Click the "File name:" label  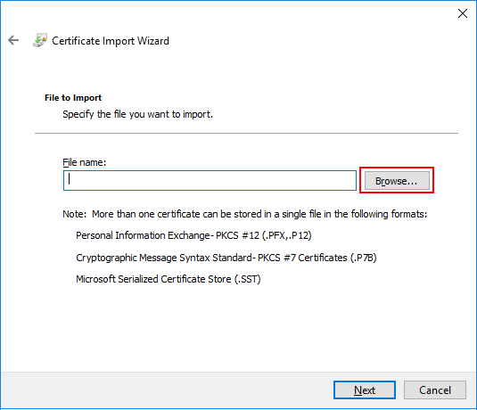coord(85,162)
